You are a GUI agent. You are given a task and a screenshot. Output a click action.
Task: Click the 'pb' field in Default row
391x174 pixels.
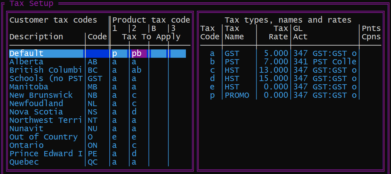[x=137, y=54]
